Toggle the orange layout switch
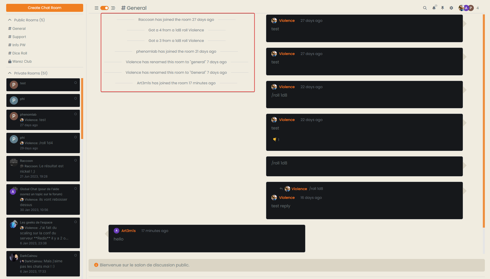The image size is (490, 279). (104, 8)
